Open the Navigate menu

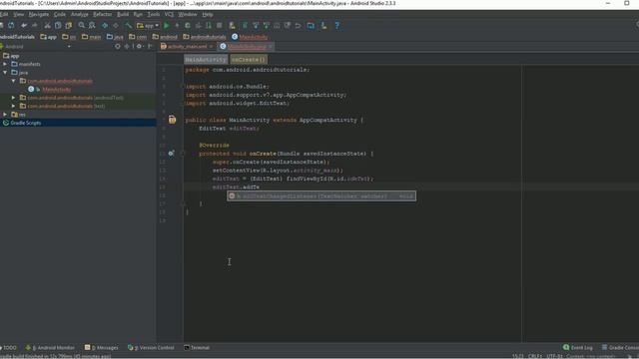coord(39,14)
